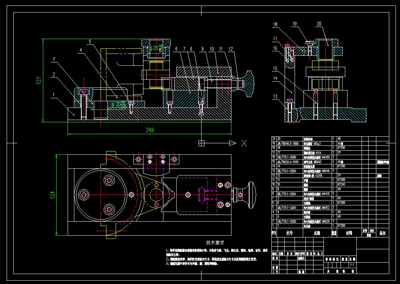Select the green 249 length dimension
400x284 pixels.
[150, 130]
